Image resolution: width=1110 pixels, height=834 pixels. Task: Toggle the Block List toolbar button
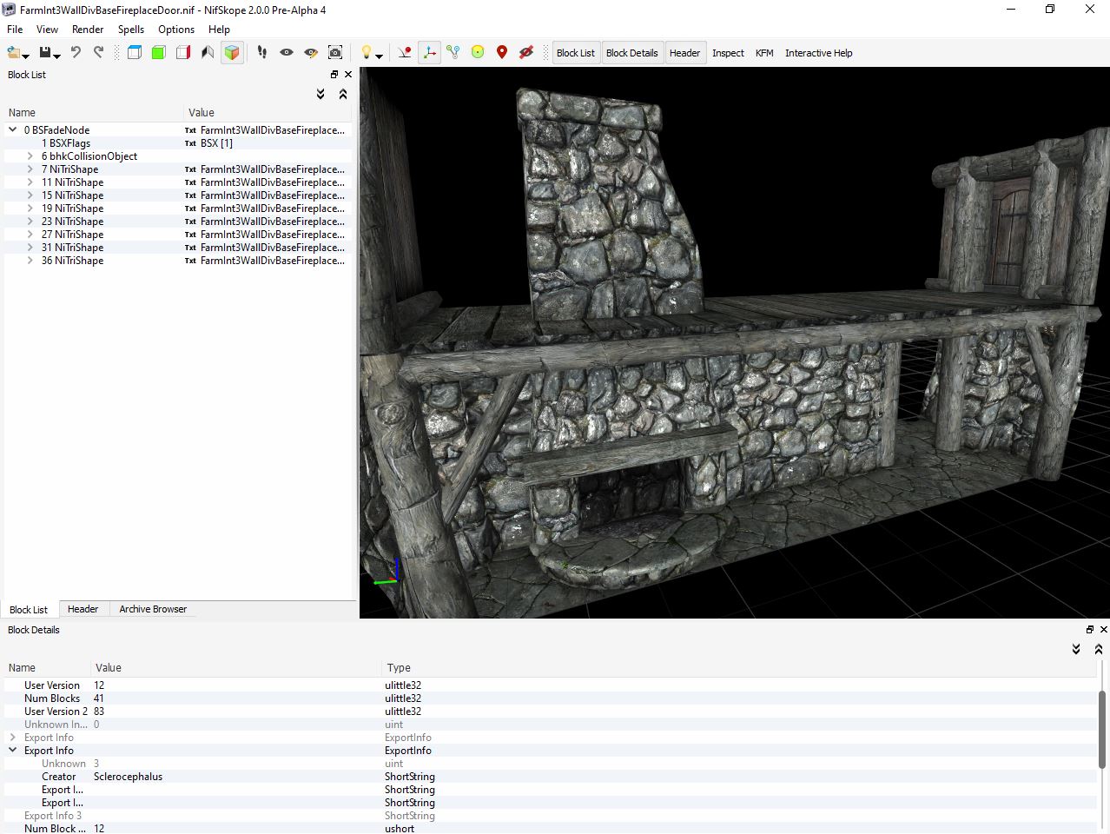(576, 53)
